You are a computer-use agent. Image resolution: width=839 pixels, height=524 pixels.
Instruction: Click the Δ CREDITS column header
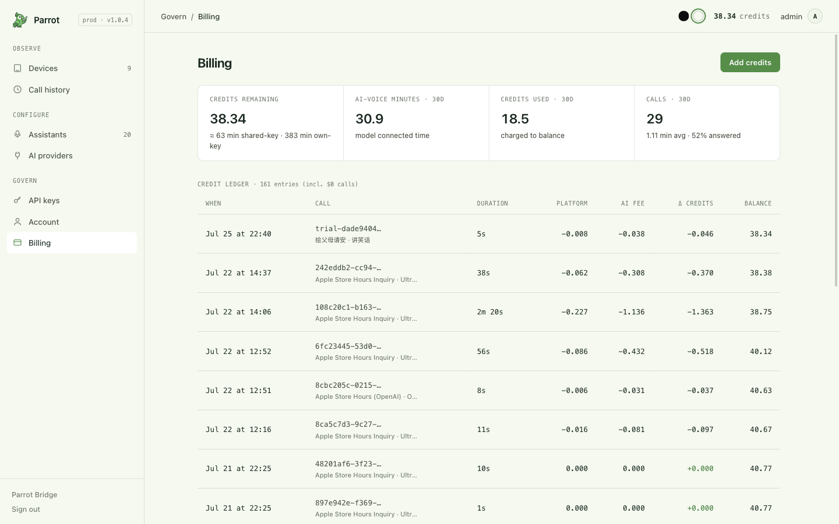click(696, 203)
